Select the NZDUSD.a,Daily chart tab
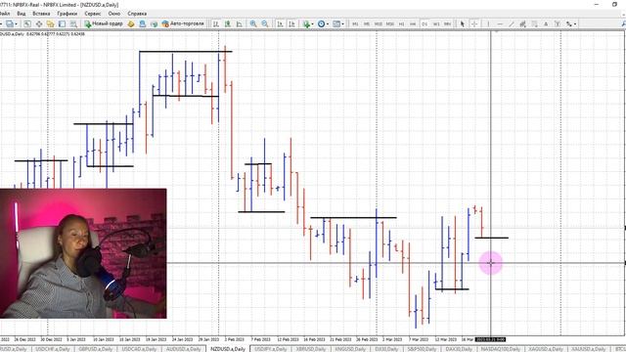Image resolution: width=626 pixels, height=352 pixels. pos(228,349)
